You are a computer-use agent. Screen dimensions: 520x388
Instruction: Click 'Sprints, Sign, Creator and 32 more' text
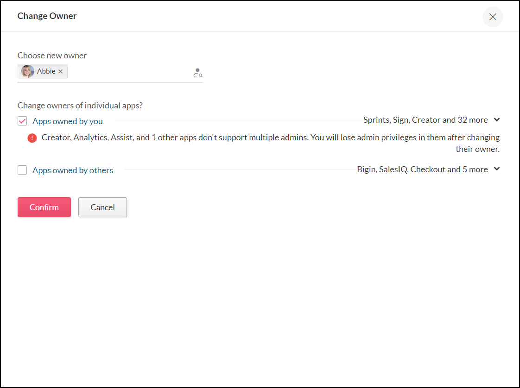coord(425,120)
